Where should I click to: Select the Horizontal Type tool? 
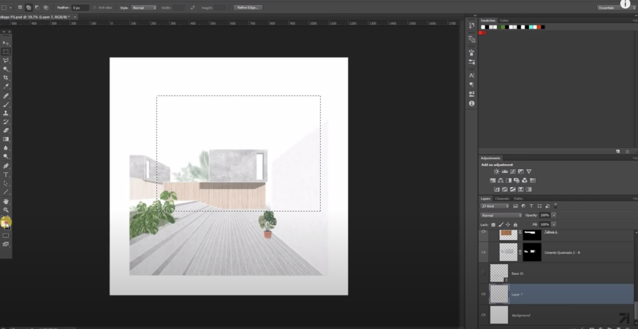pyautogui.click(x=6, y=175)
